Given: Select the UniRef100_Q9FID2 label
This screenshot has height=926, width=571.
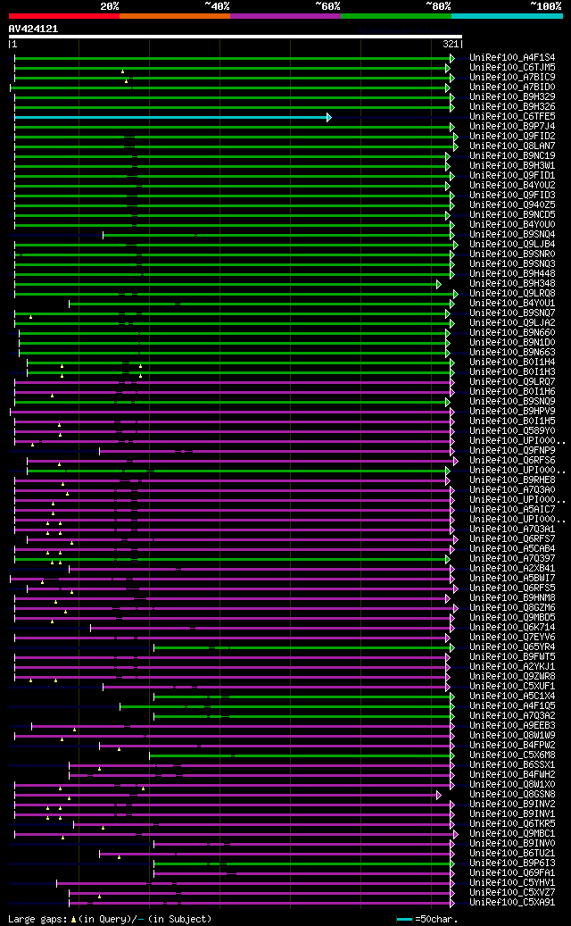Looking at the screenshot, I should [512, 137].
